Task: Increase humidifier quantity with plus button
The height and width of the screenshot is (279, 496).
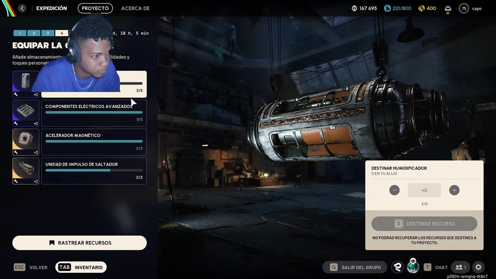Action: [454, 190]
